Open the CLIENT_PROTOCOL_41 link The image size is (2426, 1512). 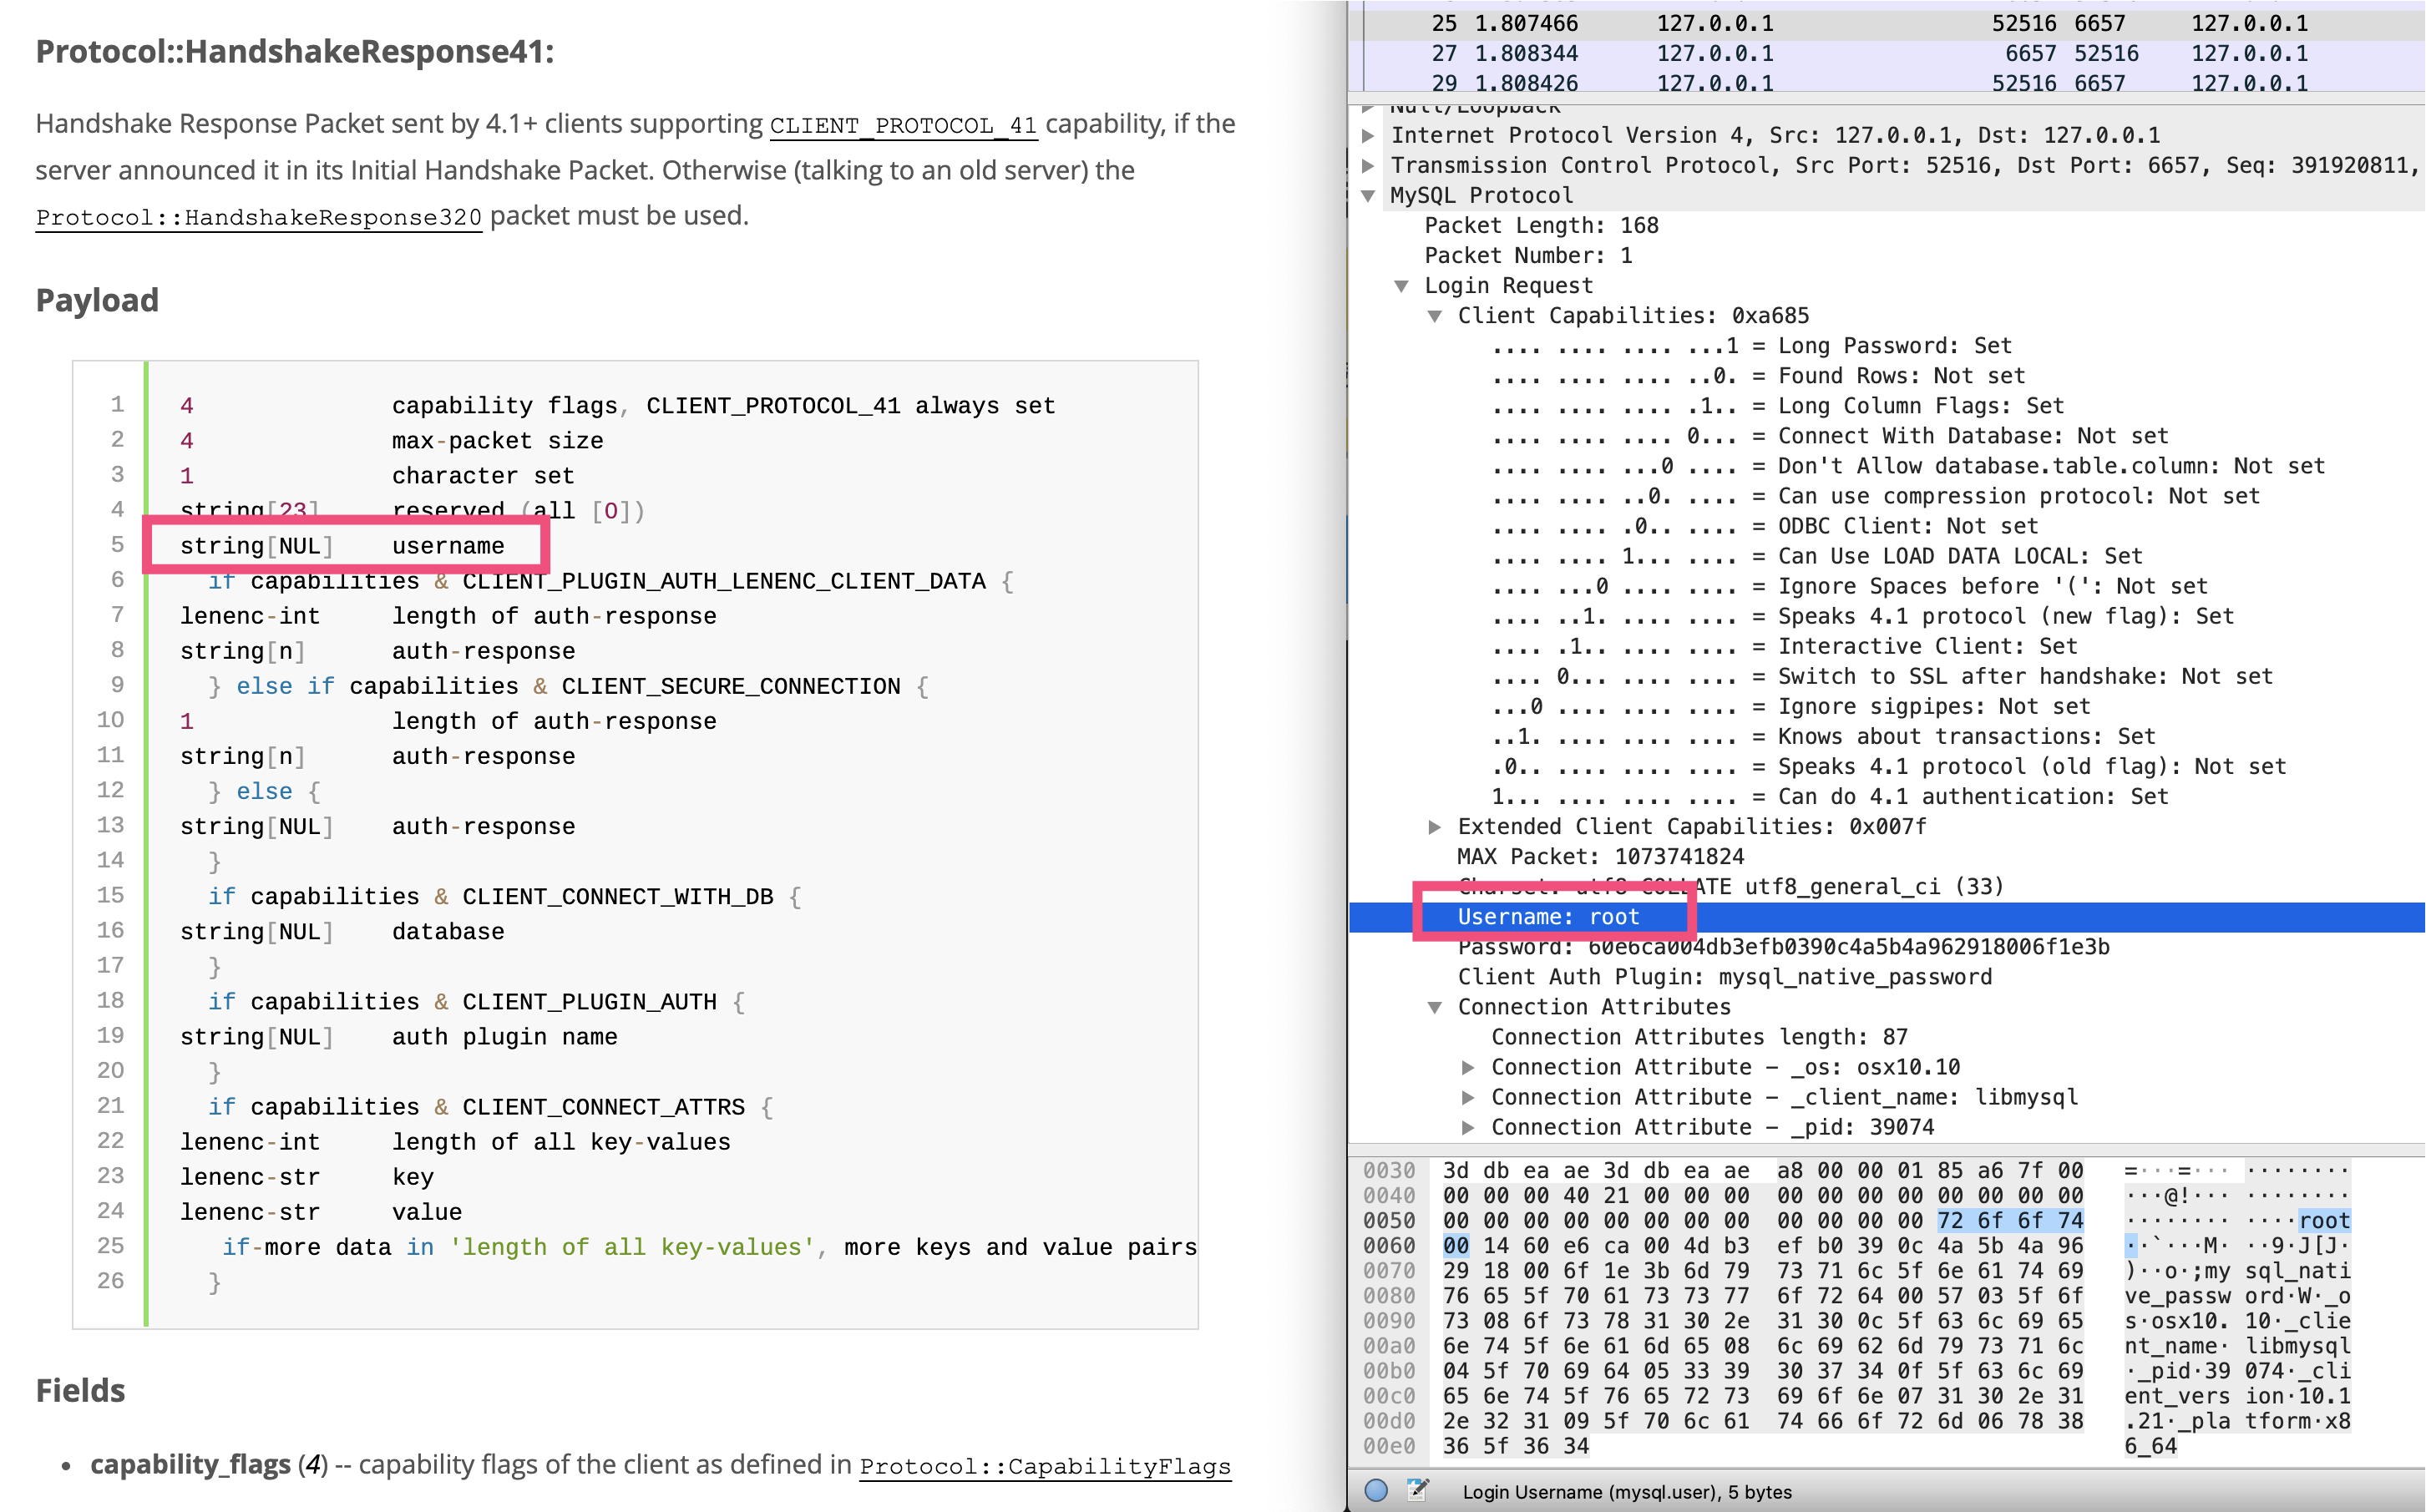pos(902,126)
